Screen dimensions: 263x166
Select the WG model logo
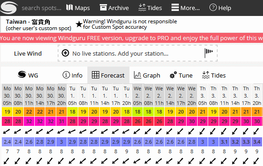22,74
